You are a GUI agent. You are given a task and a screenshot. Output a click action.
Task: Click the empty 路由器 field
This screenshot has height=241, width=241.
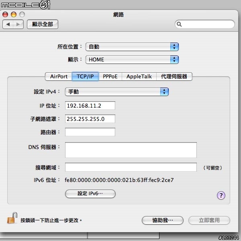tap(90, 132)
